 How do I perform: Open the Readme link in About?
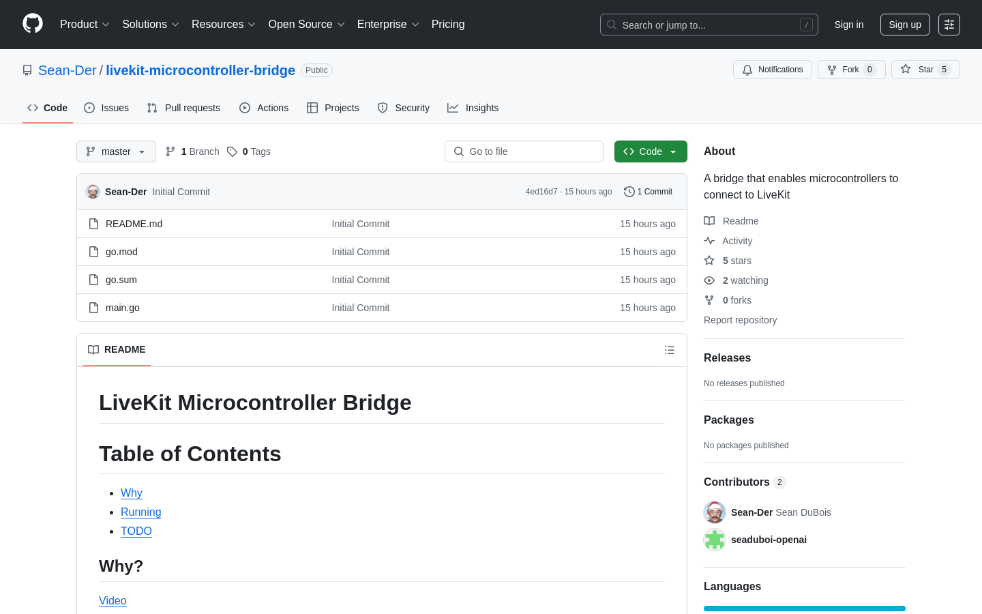click(x=731, y=221)
